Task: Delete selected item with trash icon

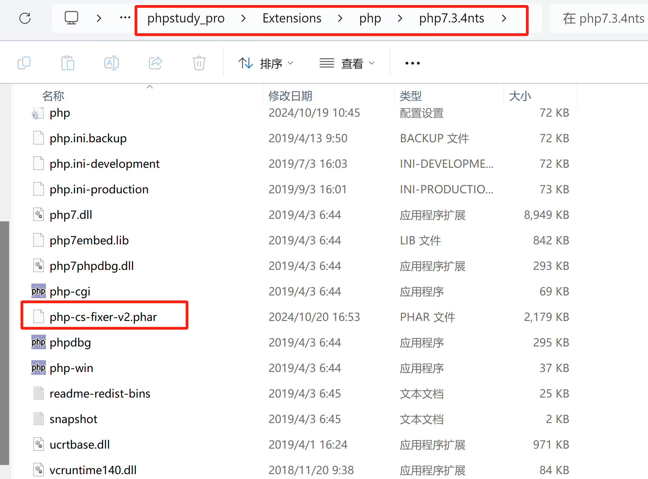Action: pyautogui.click(x=199, y=63)
